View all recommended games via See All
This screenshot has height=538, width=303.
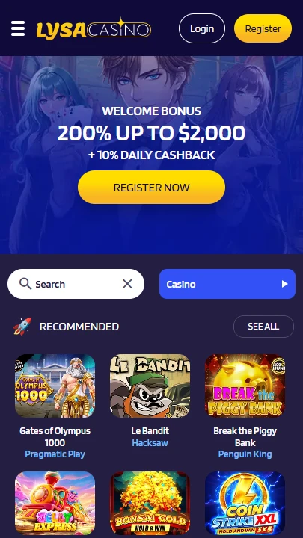pos(263,327)
